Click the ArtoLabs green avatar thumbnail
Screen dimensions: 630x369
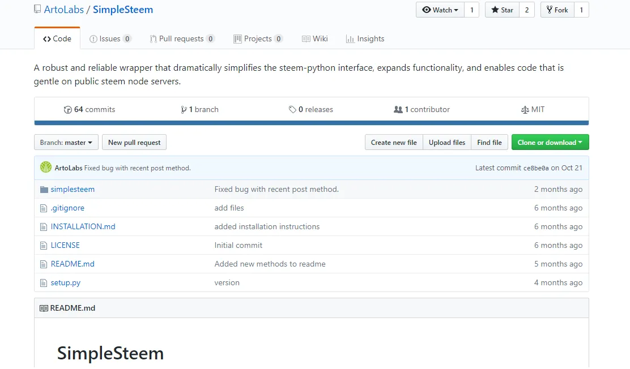coord(46,167)
